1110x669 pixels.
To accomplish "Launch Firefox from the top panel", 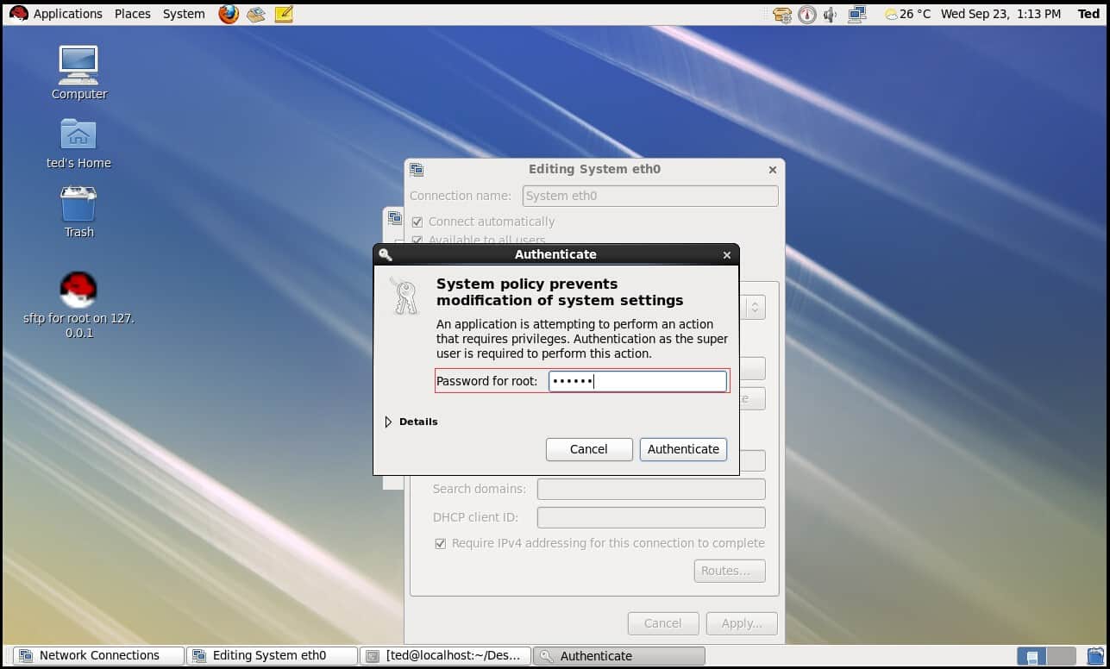I will click(228, 14).
